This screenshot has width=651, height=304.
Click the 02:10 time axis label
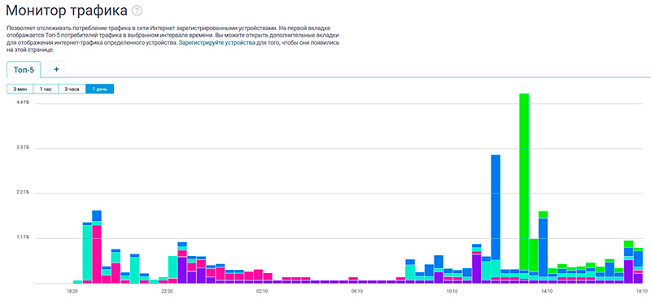coord(262,292)
